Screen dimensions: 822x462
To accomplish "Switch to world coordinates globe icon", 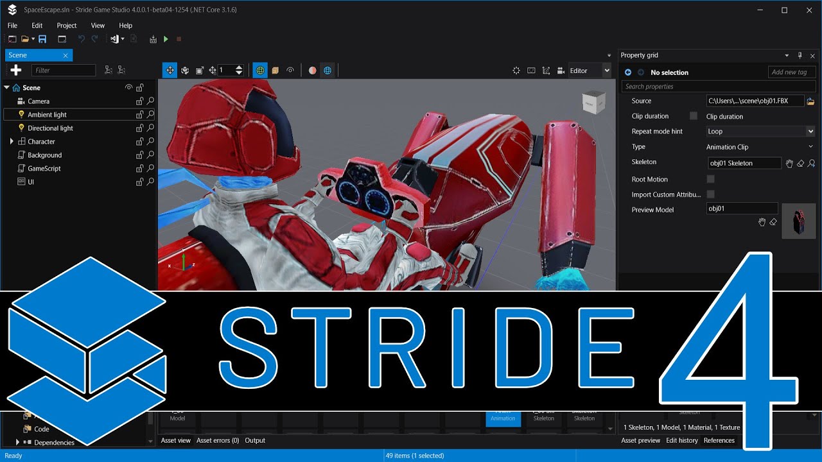I will click(x=260, y=71).
